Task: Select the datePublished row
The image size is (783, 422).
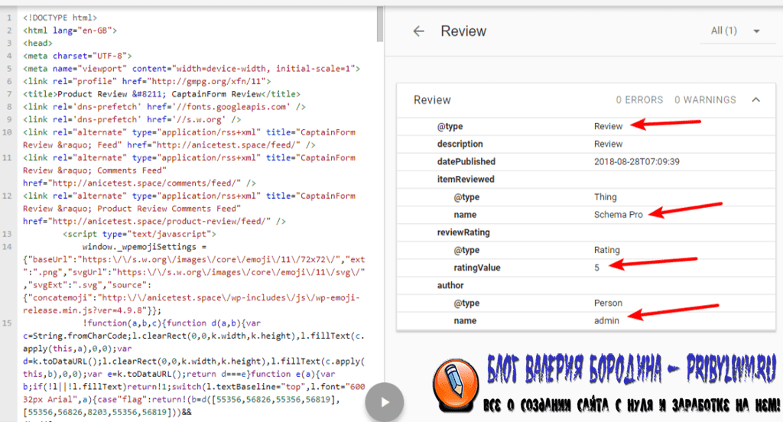Action: 586,161
